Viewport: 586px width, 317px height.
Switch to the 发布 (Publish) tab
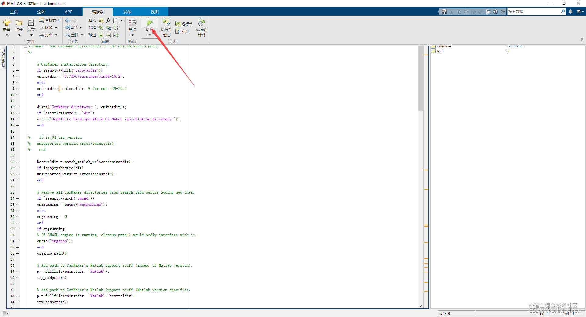(127, 12)
